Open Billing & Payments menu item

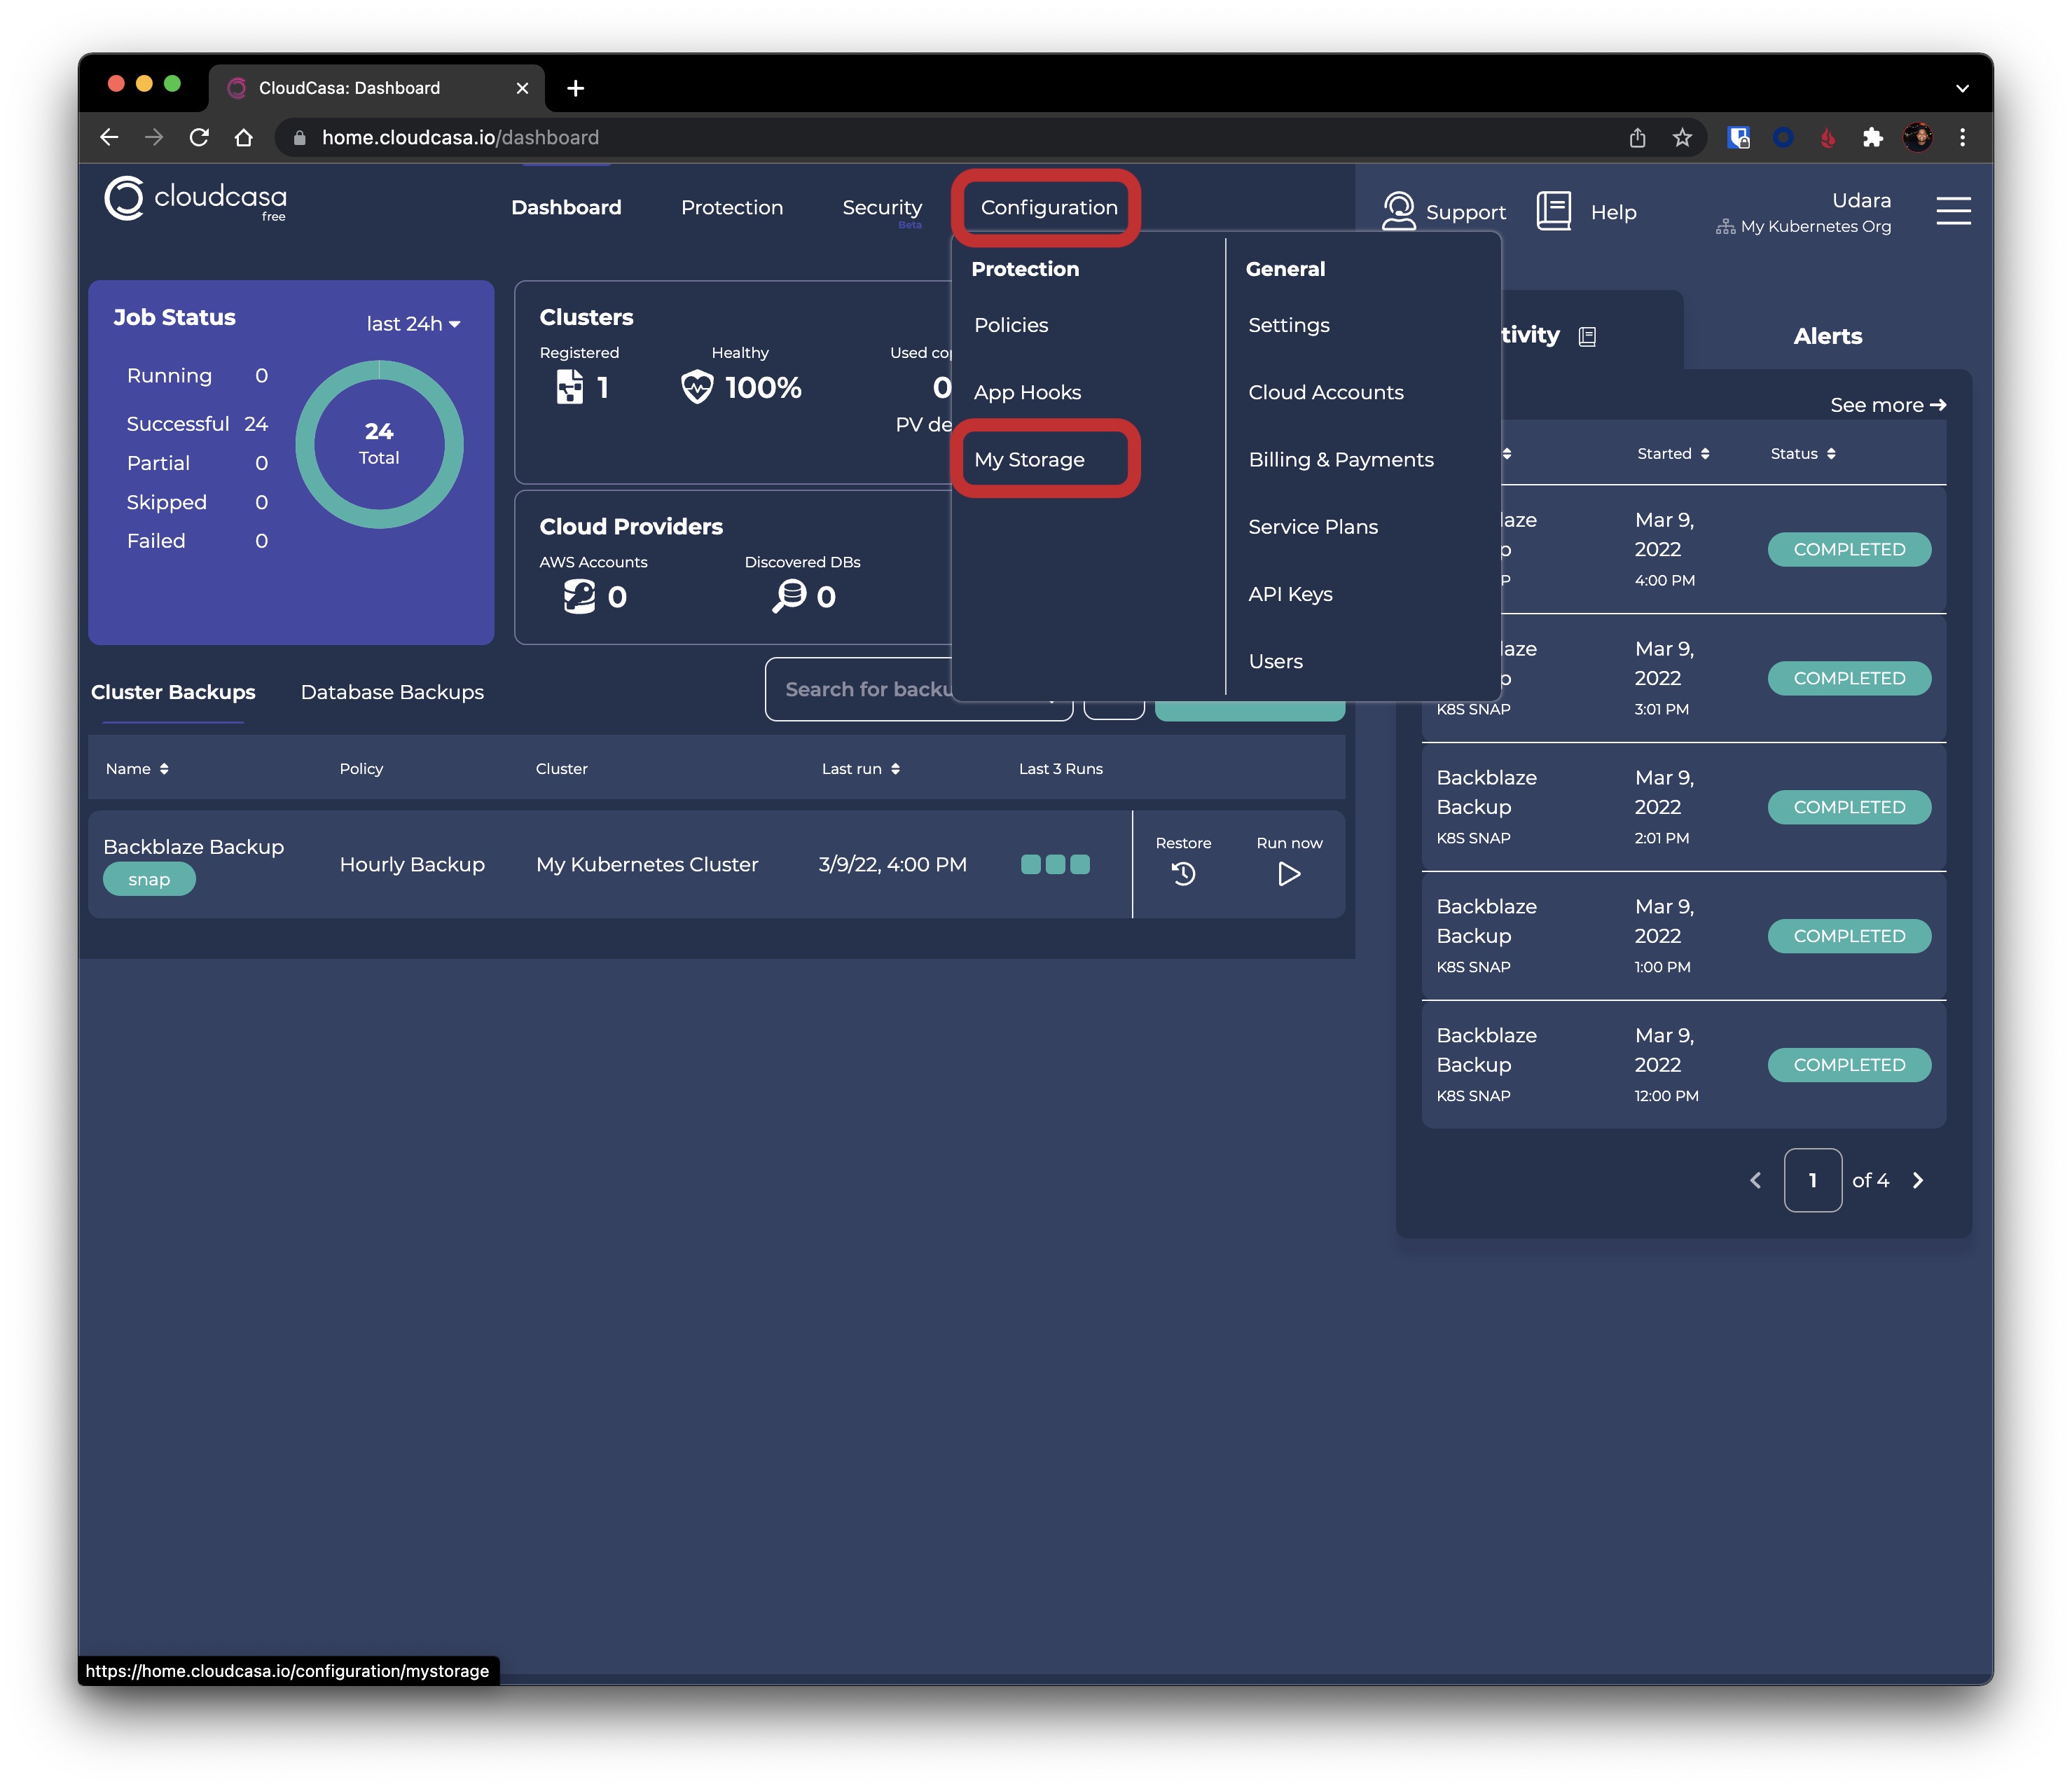pyautogui.click(x=1340, y=459)
